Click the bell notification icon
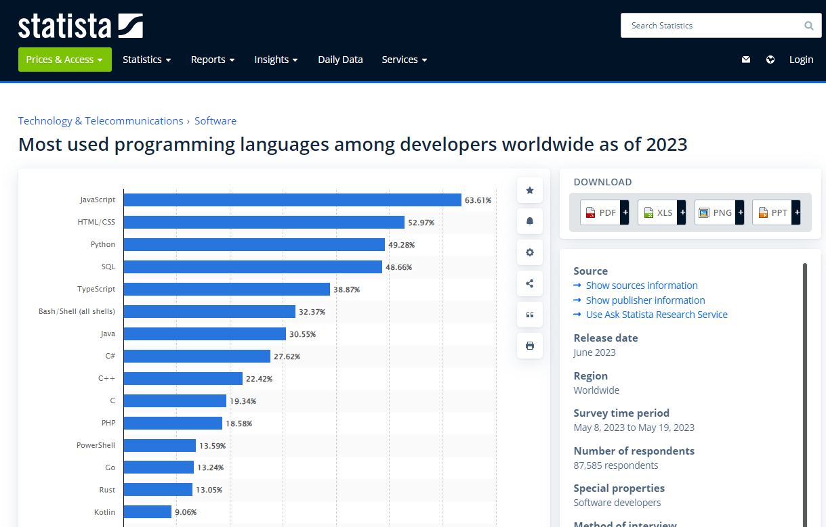The image size is (826, 527). (x=530, y=221)
